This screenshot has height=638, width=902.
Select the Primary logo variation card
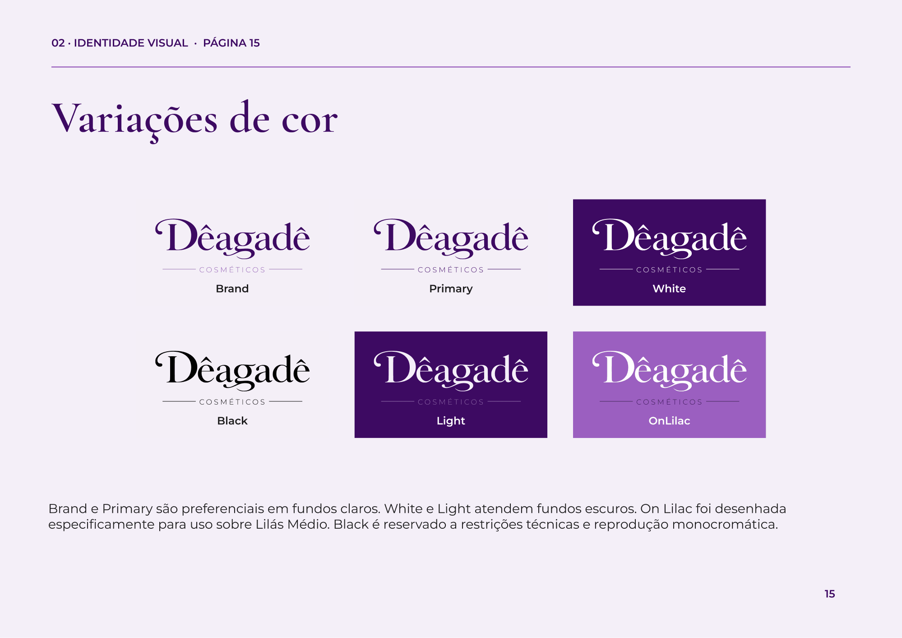(451, 252)
